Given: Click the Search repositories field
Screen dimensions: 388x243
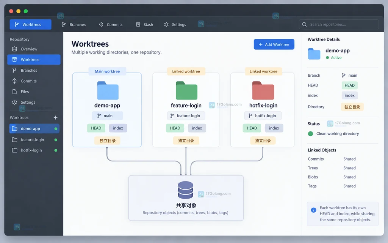Looking at the screenshot, I should coord(339,24).
